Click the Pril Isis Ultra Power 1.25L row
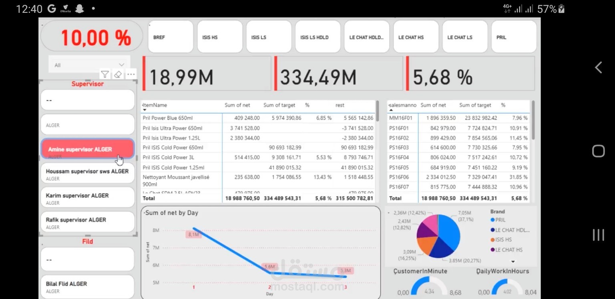This screenshot has width=615, height=299. [x=258, y=138]
